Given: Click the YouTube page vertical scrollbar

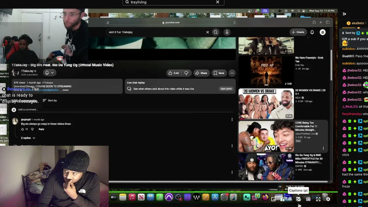Looking at the screenshot, I should (x=331, y=65).
